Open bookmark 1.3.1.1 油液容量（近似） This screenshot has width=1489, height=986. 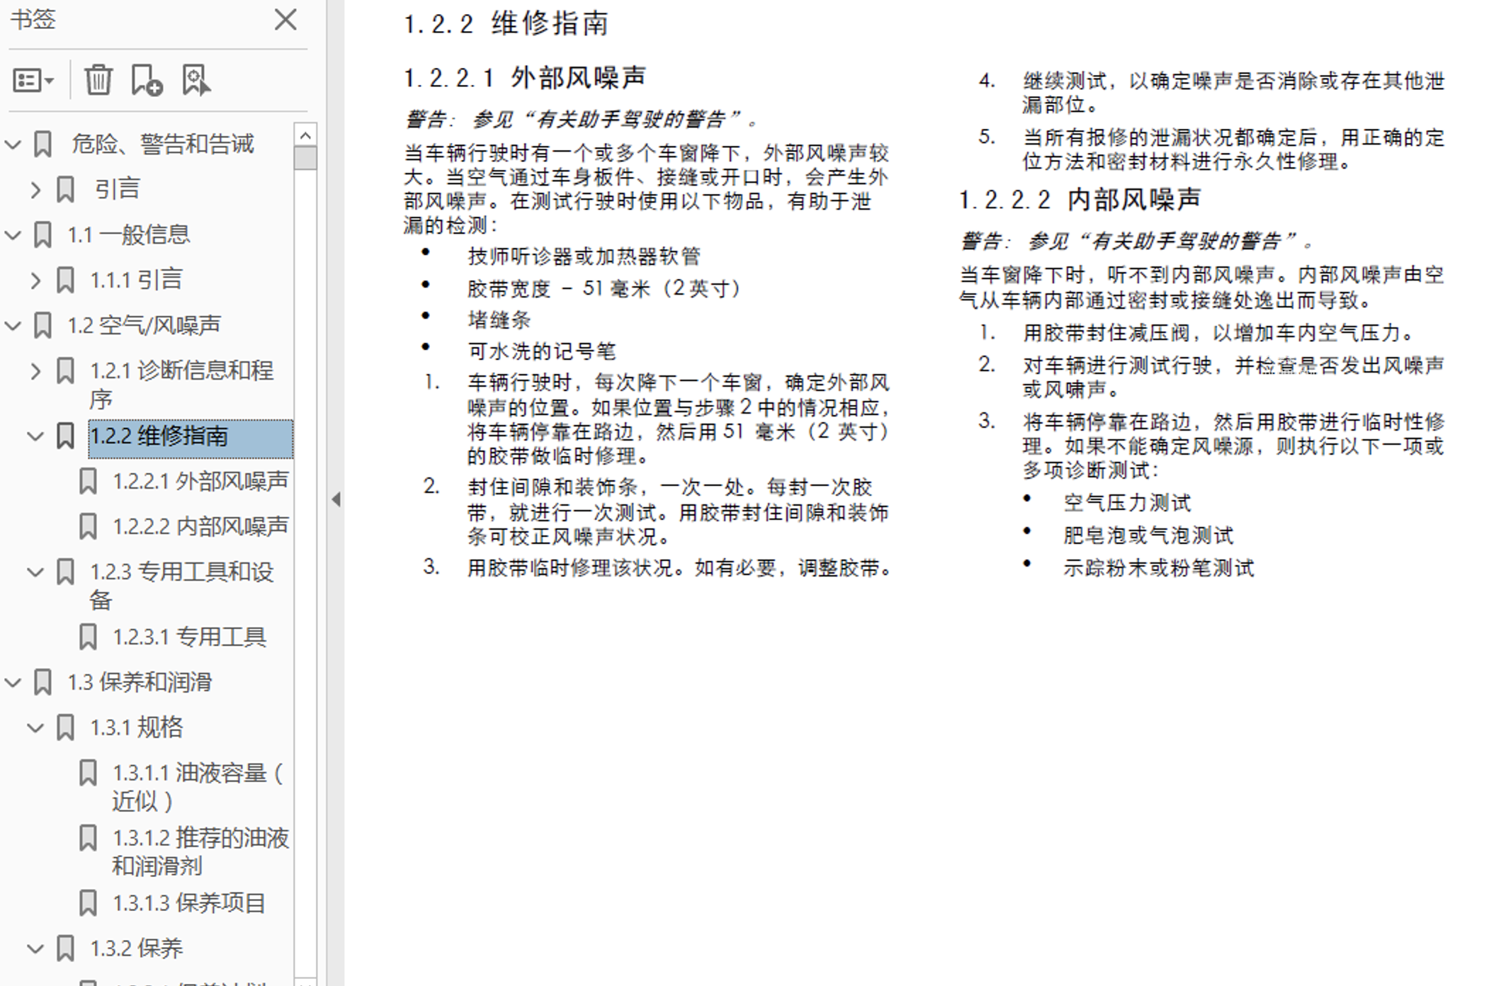point(198,787)
